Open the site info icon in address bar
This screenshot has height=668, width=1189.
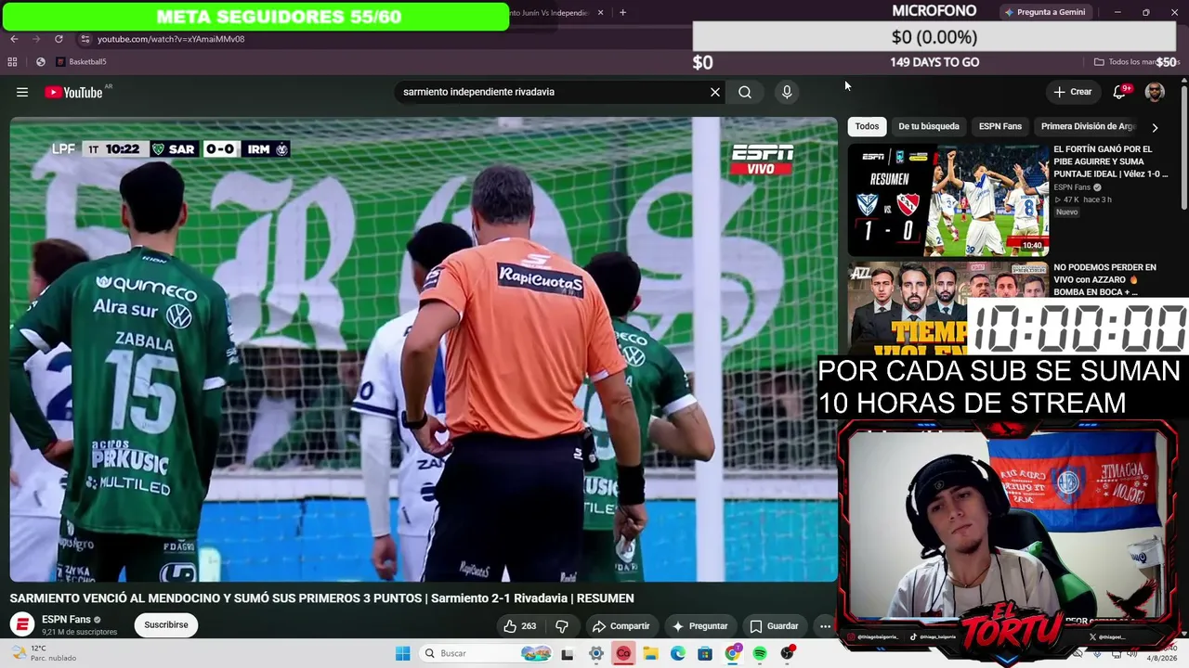(x=85, y=39)
